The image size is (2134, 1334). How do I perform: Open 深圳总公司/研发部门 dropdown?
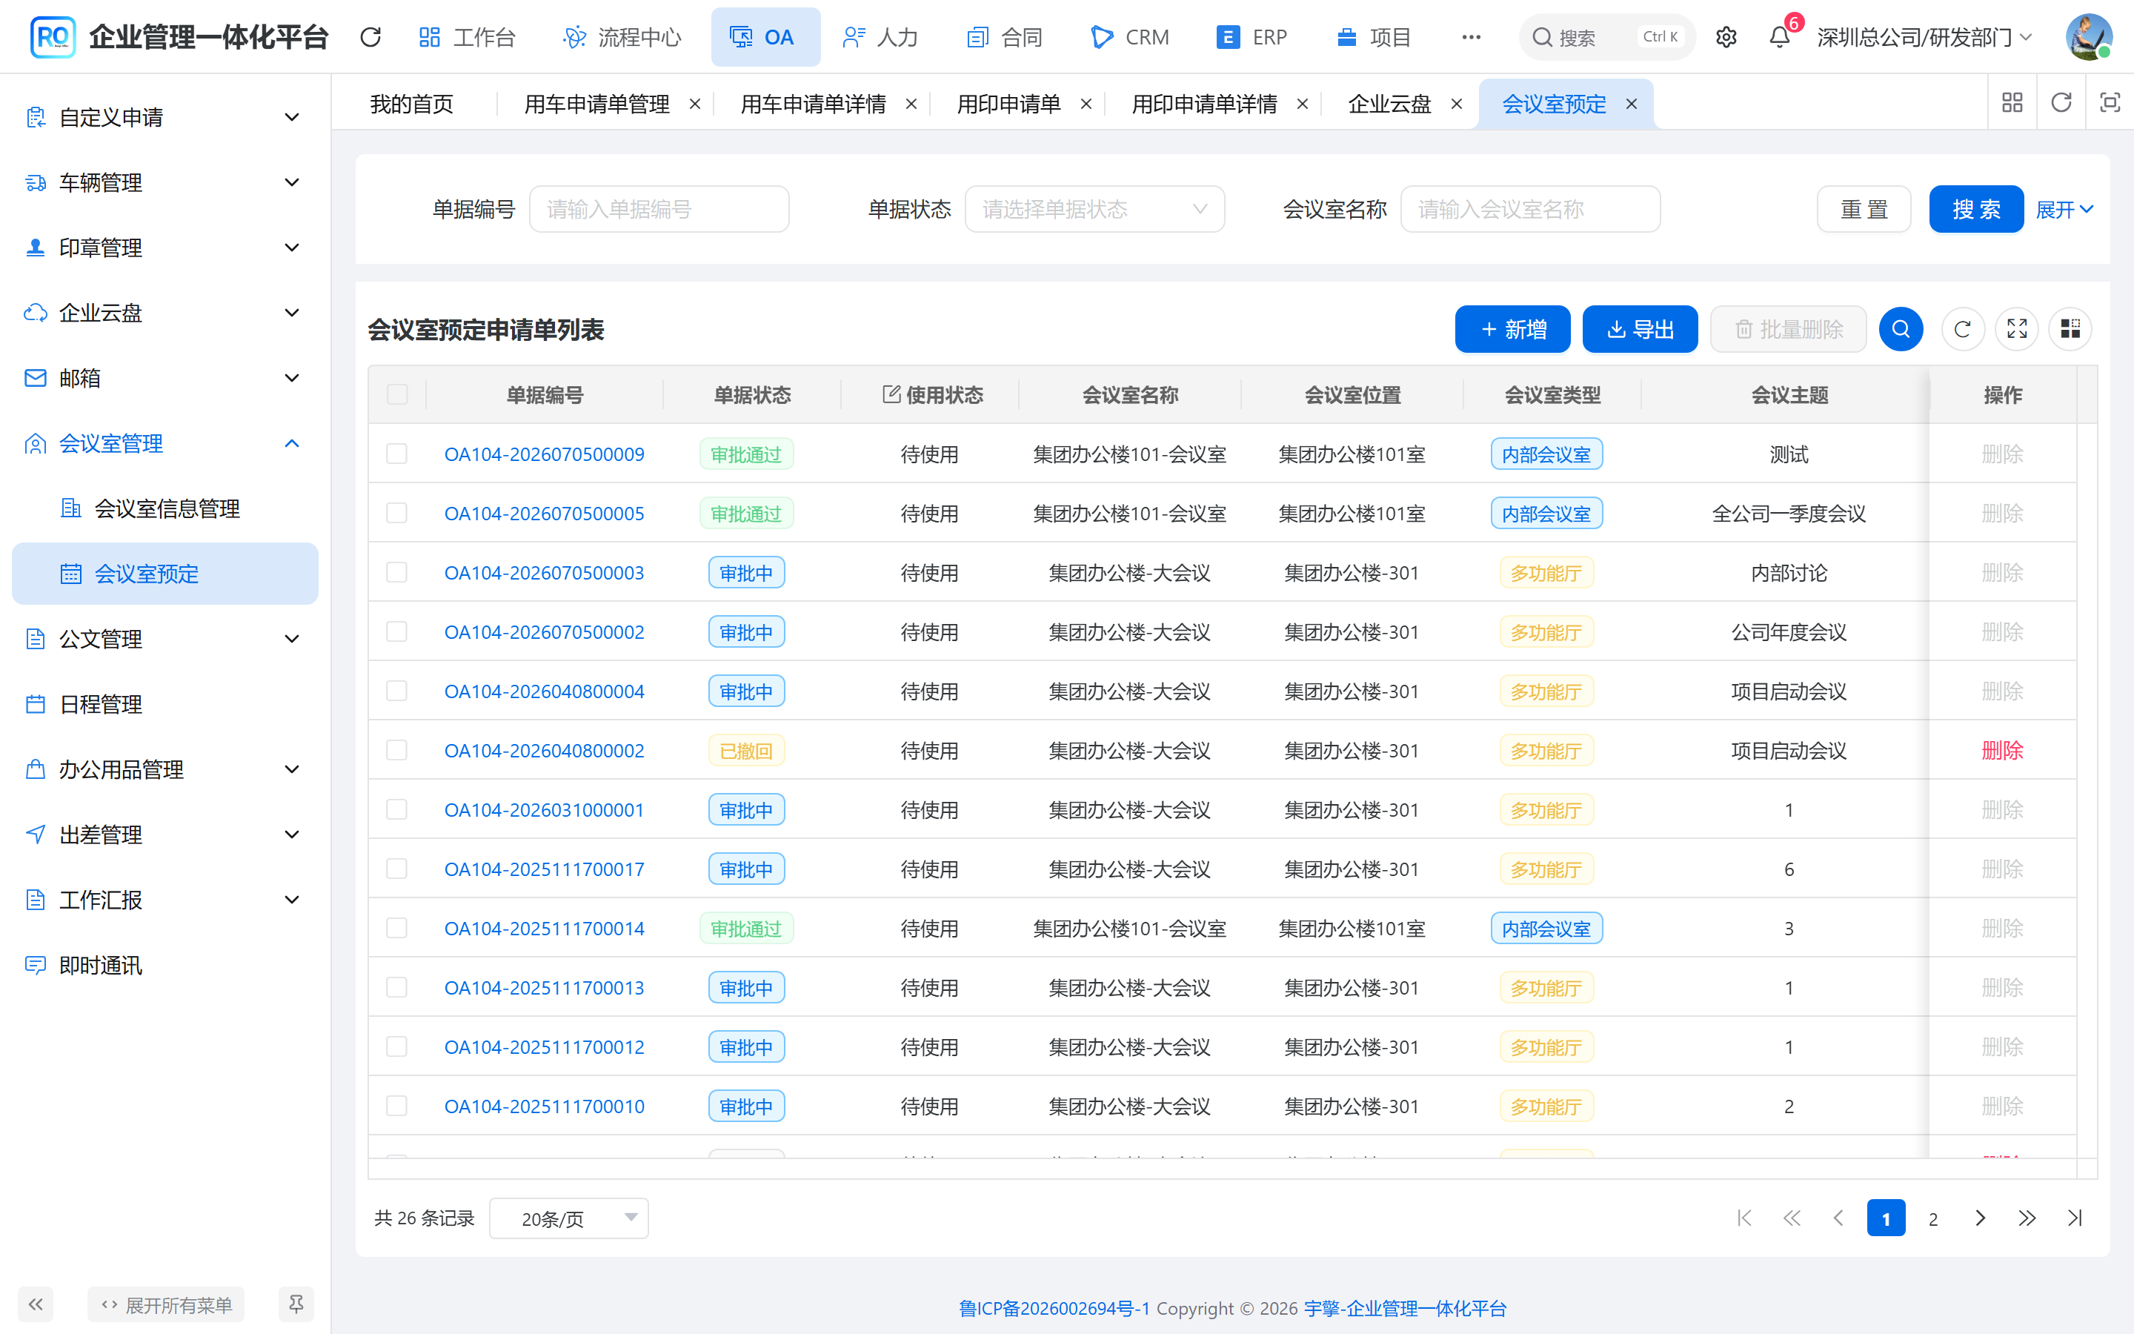pos(1924,37)
